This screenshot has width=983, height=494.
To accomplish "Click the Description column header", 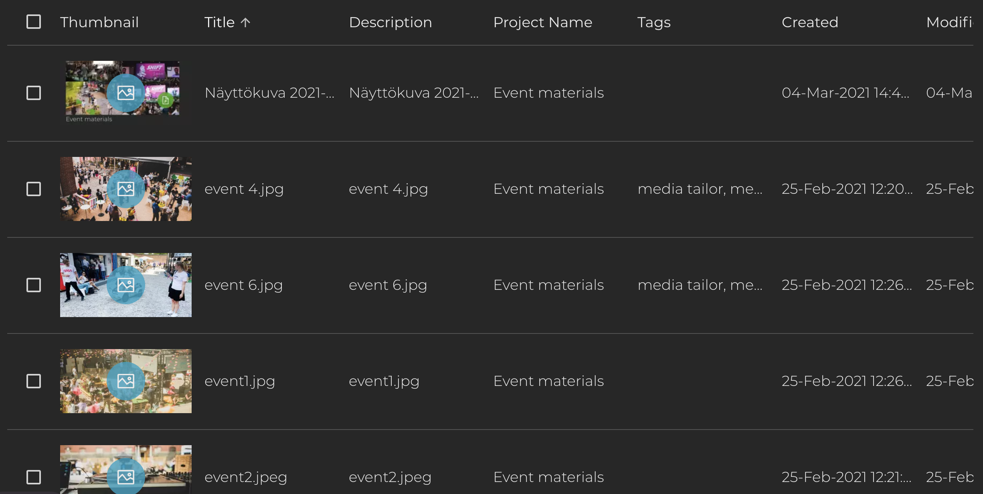I will click(x=390, y=22).
